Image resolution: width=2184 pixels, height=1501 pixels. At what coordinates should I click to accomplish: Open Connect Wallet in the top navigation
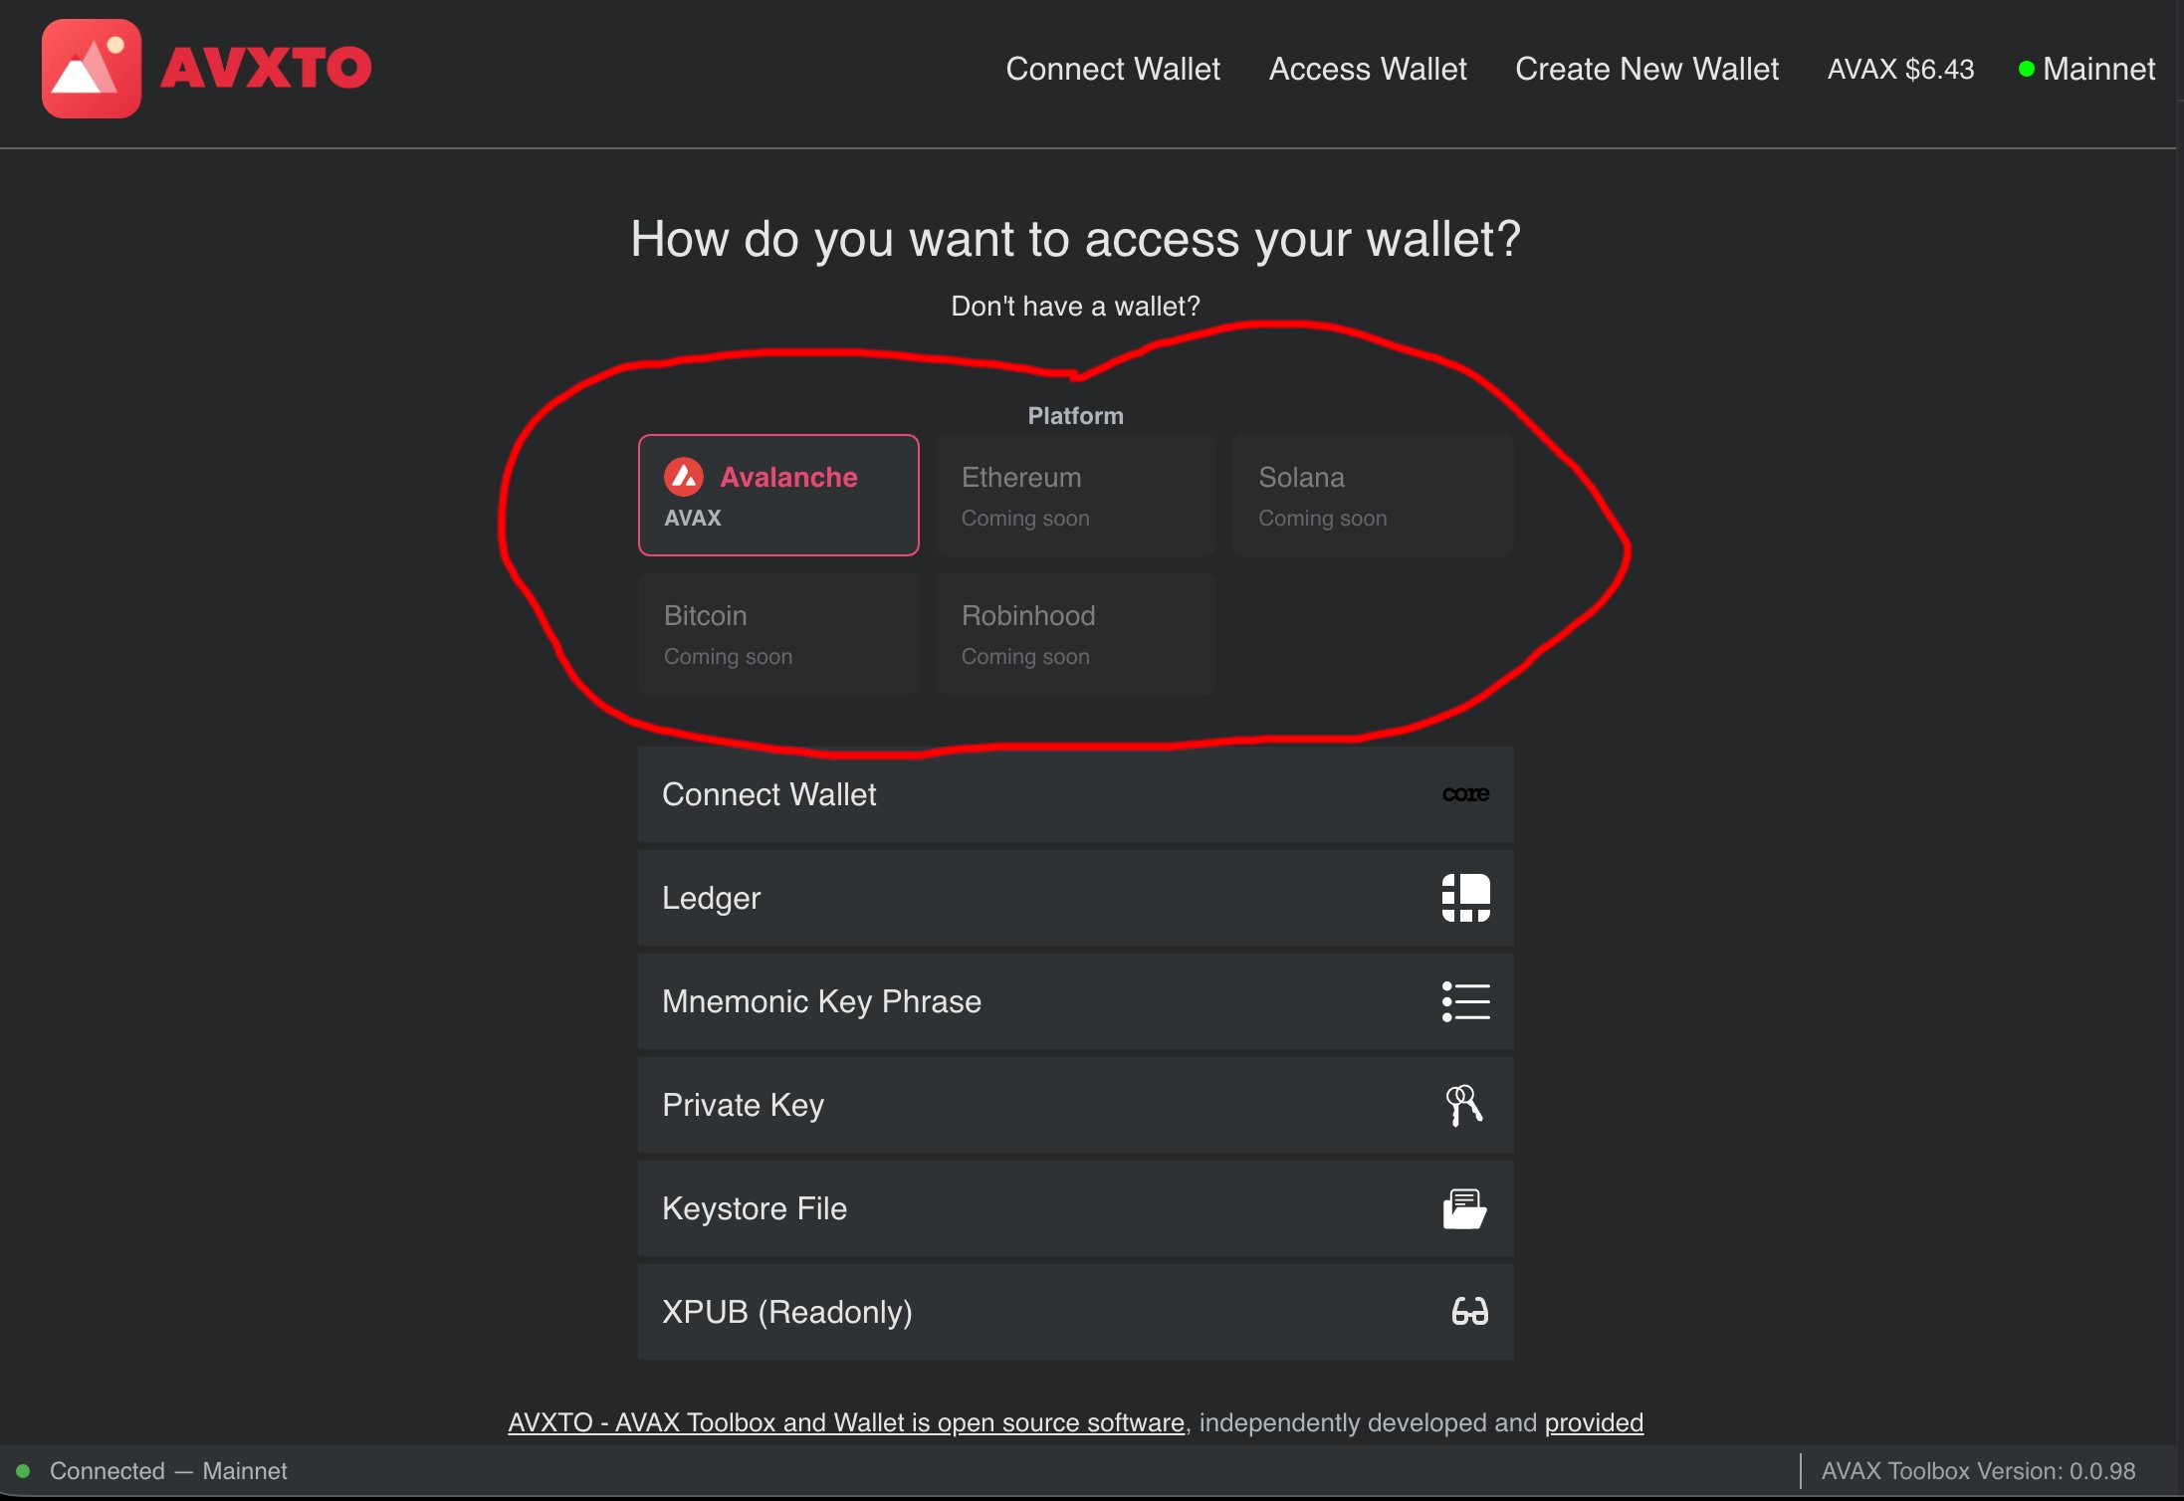pyautogui.click(x=1113, y=69)
